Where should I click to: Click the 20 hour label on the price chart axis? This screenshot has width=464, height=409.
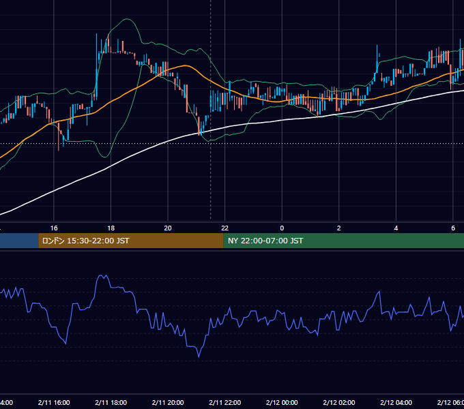pyautogui.click(x=168, y=228)
